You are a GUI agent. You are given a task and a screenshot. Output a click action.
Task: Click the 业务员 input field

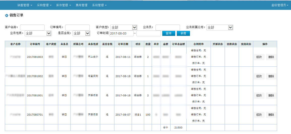click(168, 27)
